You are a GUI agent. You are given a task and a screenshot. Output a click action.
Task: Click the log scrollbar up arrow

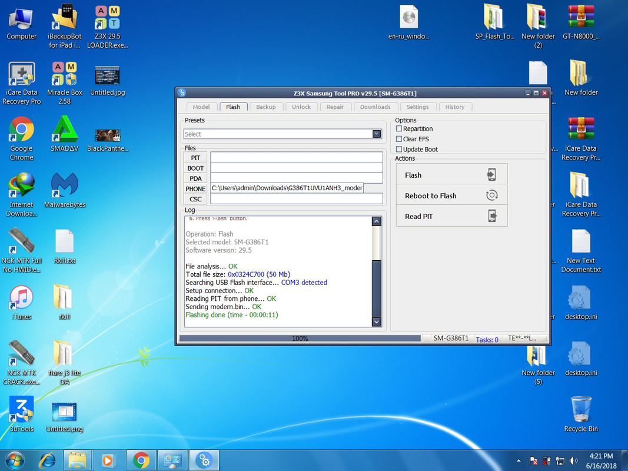tap(377, 221)
